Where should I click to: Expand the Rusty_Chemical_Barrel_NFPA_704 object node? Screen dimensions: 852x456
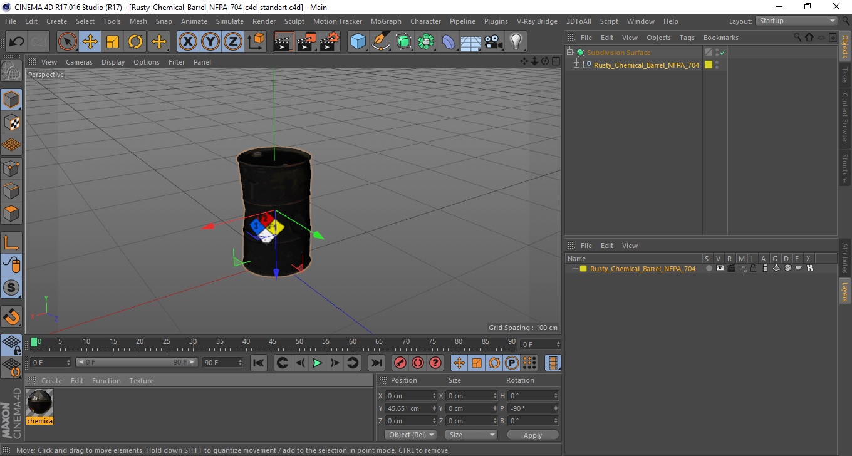pyautogui.click(x=577, y=65)
